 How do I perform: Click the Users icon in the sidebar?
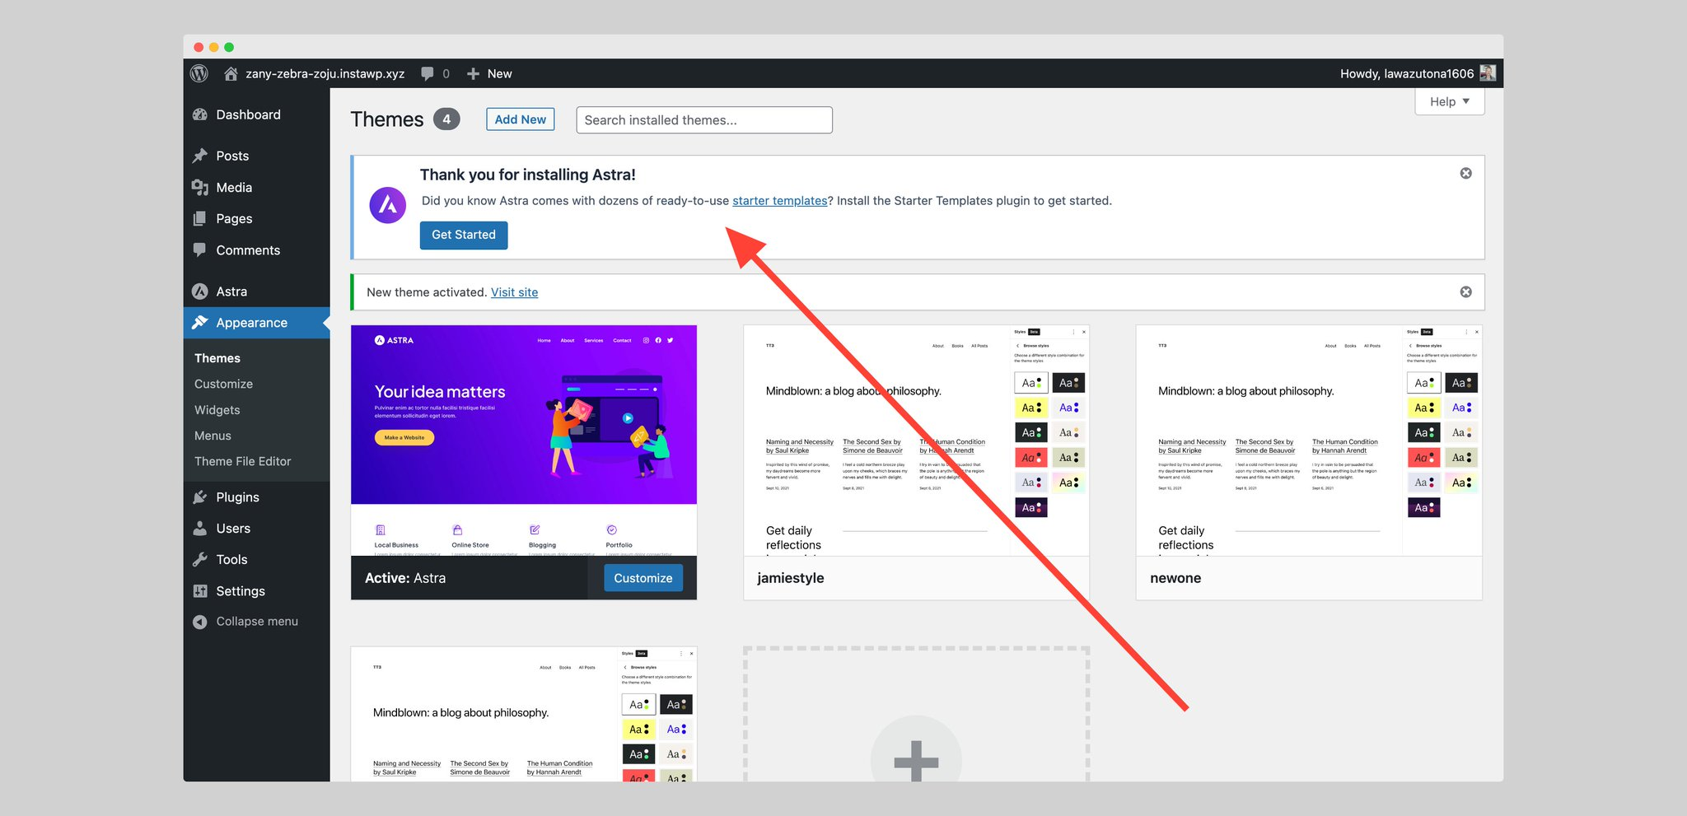200,528
